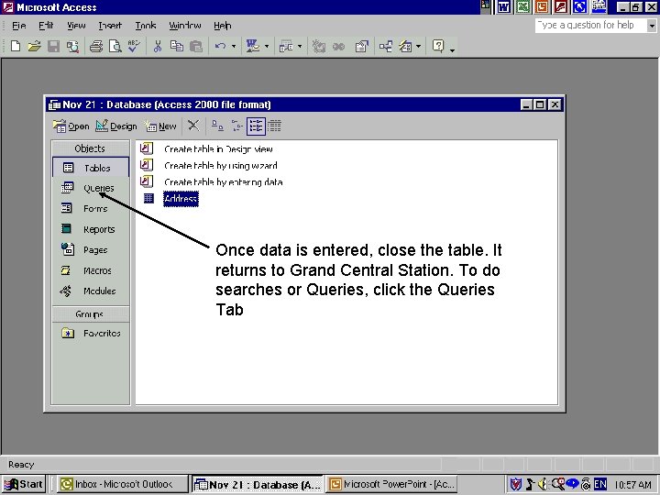
Task: Click Open button in database window
Action: tap(71, 126)
